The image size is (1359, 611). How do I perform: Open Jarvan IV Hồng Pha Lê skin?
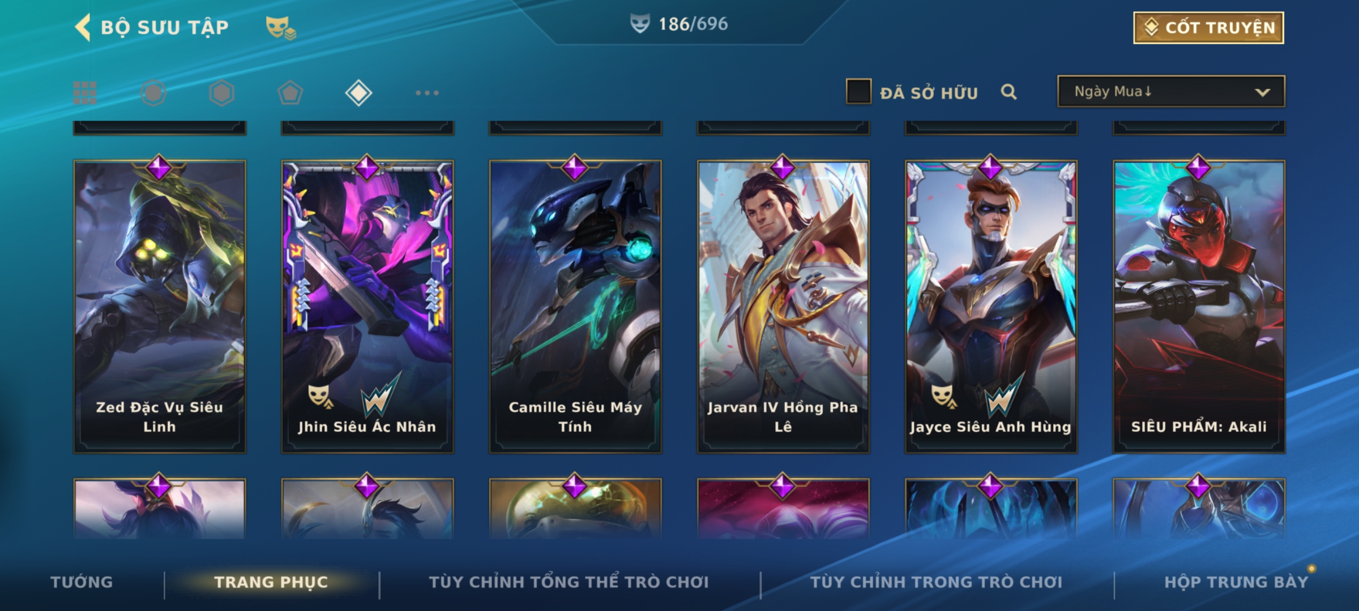pyautogui.click(x=783, y=307)
